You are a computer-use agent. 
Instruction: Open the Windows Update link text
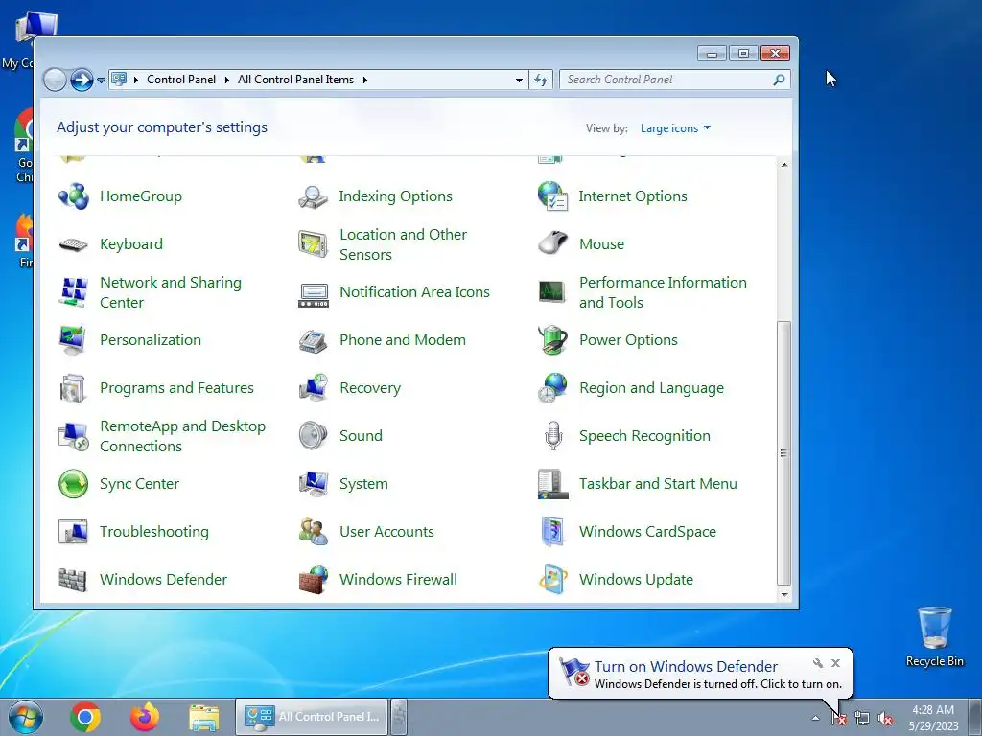(636, 580)
